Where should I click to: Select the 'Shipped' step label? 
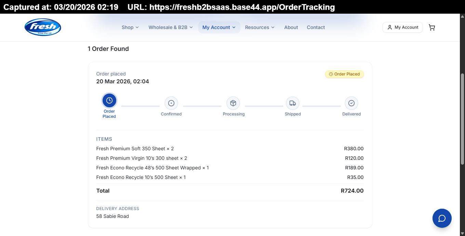[293, 114]
